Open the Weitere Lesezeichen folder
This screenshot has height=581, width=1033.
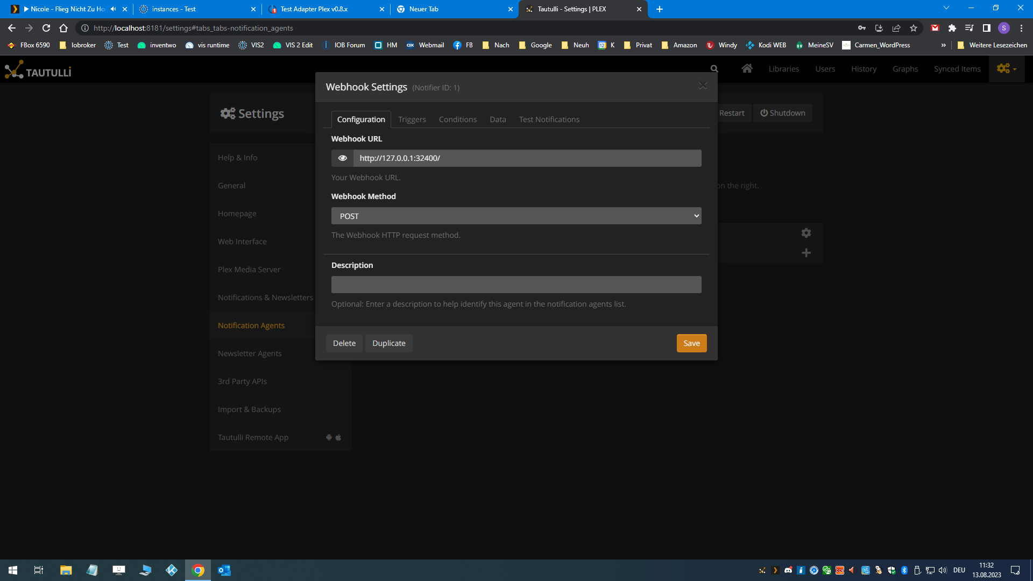point(992,45)
